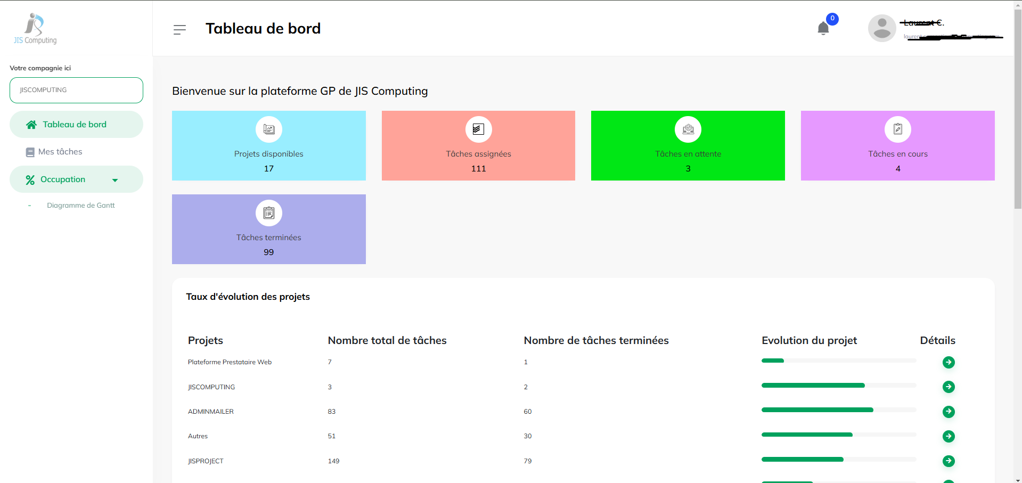The image size is (1022, 483).
Task: Click the Nombre total de tâches header
Action: [x=387, y=341]
